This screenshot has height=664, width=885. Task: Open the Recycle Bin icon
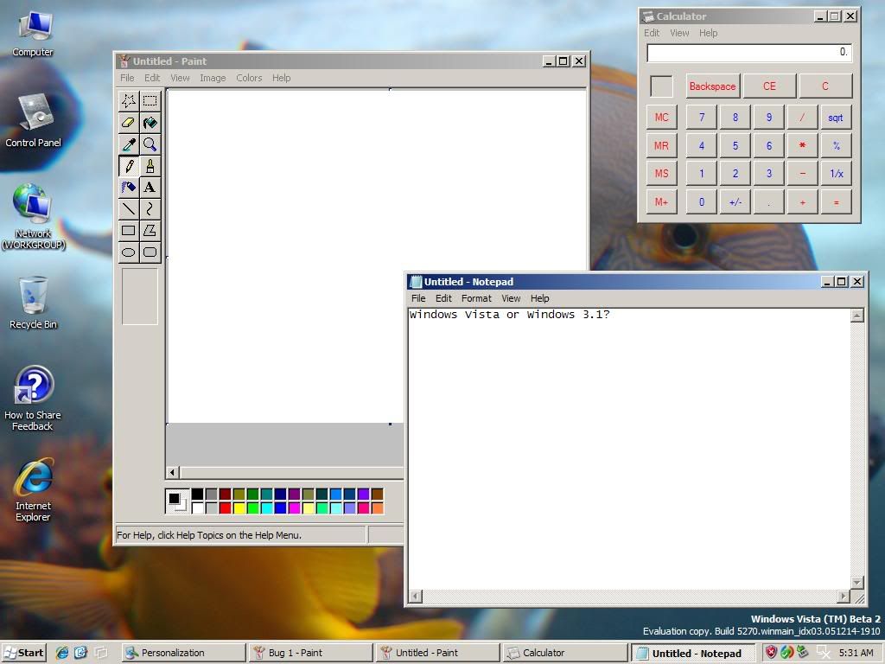coord(33,303)
